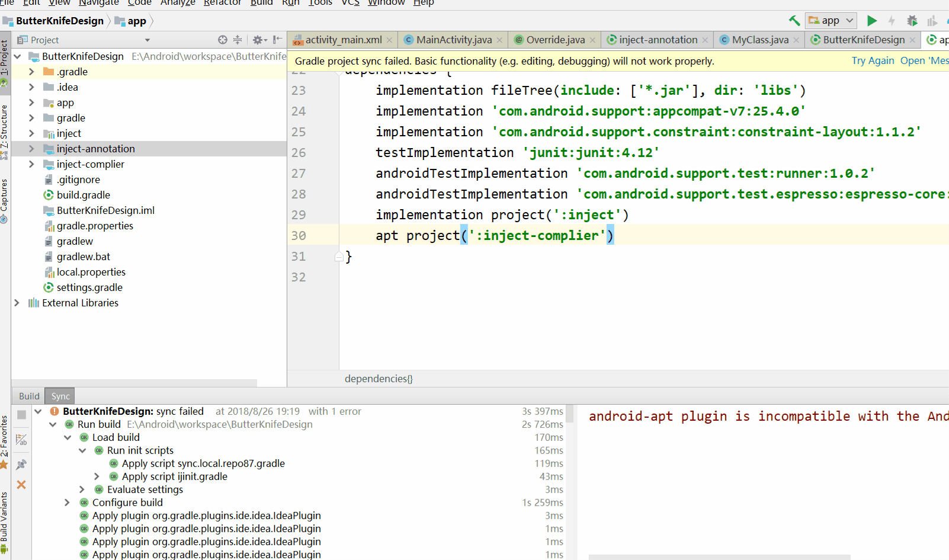Open the Captures tool window
Viewport: 949px width, 560px height.
tap(4, 201)
